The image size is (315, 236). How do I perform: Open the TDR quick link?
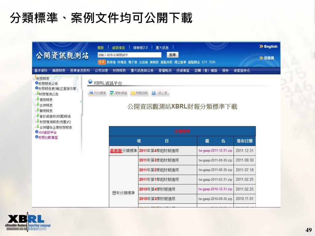[212, 62]
